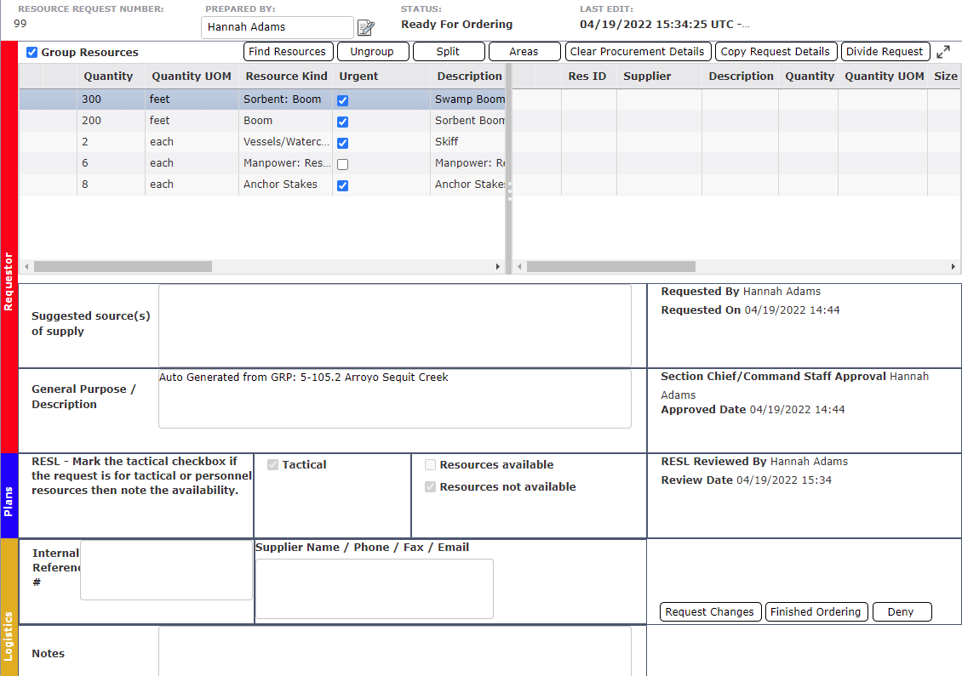Disable Urgent for the Swamp Boom row
962x676 pixels.
342,99
